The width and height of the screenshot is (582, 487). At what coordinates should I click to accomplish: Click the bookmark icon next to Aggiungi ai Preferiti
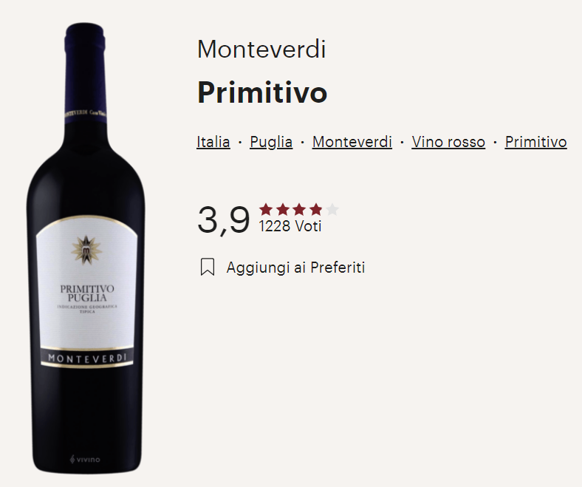(x=208, y=267)
